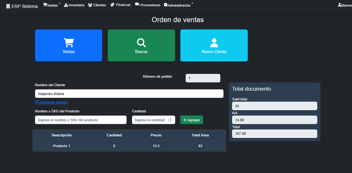Click the user icon beside Bienvenido
Screen dimensions: 352x173
tap(339, 5)
